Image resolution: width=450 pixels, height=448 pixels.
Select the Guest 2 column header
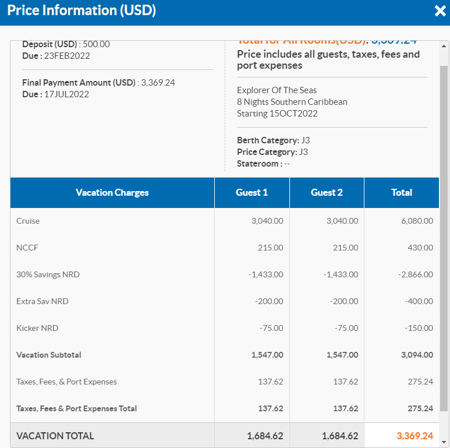[327, 192]
